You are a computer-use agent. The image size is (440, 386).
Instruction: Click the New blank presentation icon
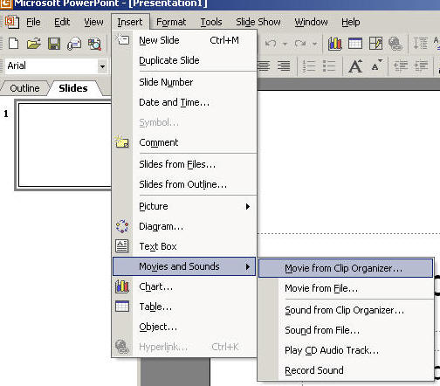[13, 44]
